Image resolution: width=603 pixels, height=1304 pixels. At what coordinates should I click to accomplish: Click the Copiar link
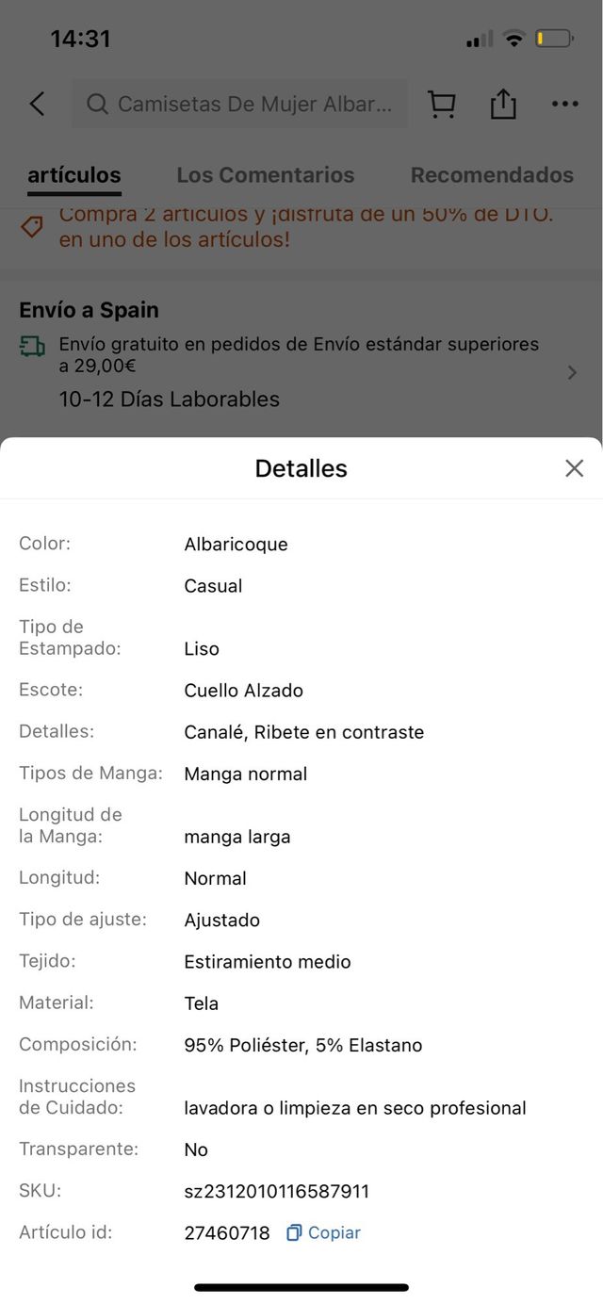[334, 1232]
